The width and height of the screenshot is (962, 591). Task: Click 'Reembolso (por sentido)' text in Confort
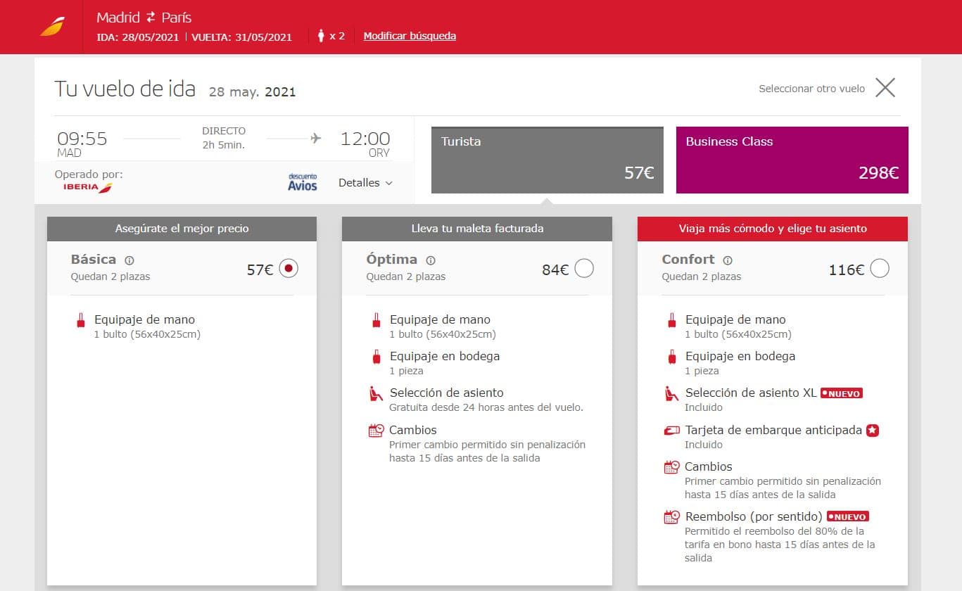coord(753,516)
